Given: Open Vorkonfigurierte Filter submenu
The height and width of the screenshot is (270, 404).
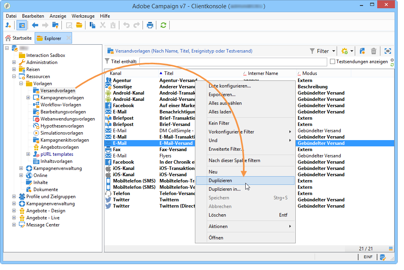Looking at the screenshot, I should [245, 132].
